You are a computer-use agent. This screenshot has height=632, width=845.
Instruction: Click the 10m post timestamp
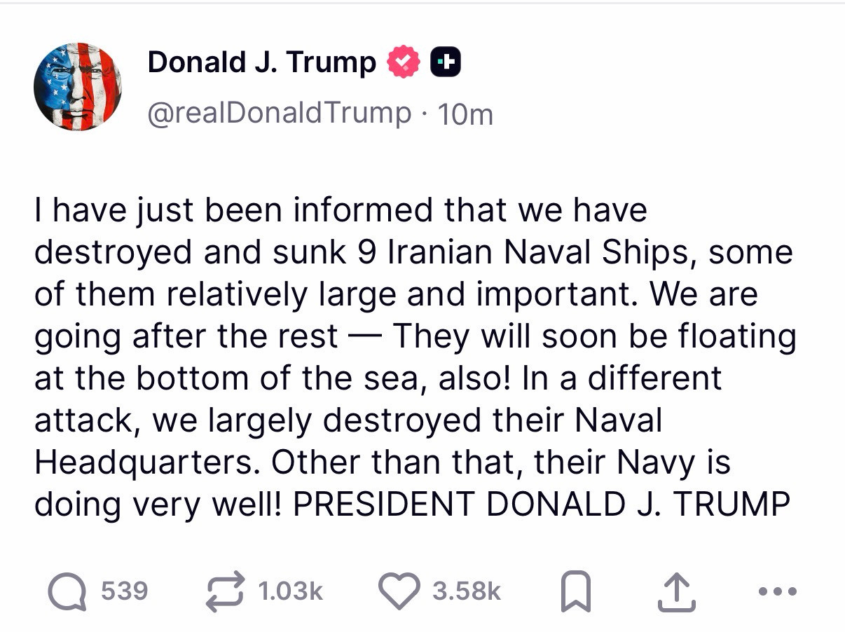point(465,114)
